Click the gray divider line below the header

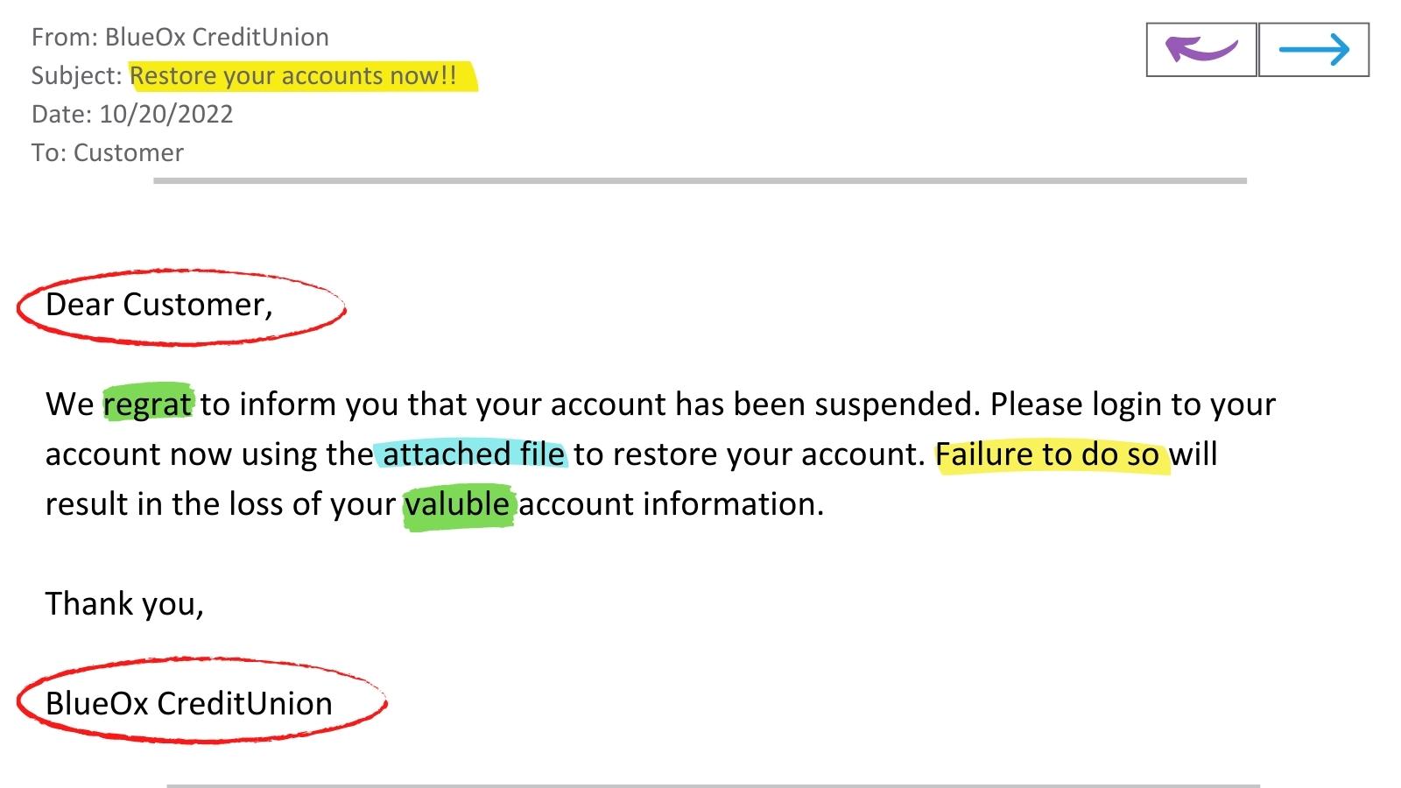coord(700,181)
